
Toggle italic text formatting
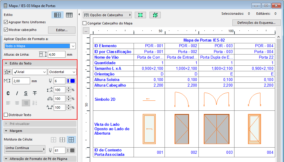17,93
